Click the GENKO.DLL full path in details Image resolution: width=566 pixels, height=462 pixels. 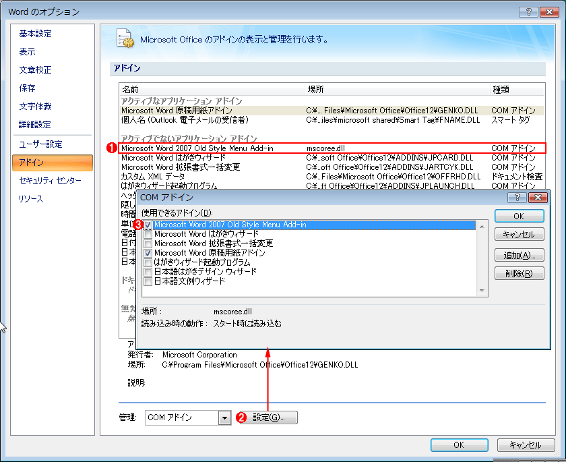tap(260, 365)
